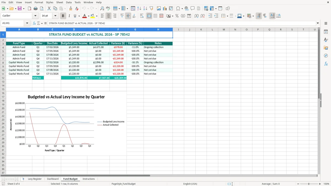
Task: Click the Increase Indent icon
Action: click(x=210, y=16)
